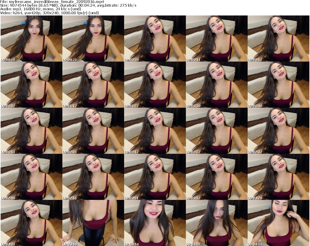The image size is (310, 246).
Task: Choose the thumbnail timestamped 00:03:20
Action: pos(279,177)
